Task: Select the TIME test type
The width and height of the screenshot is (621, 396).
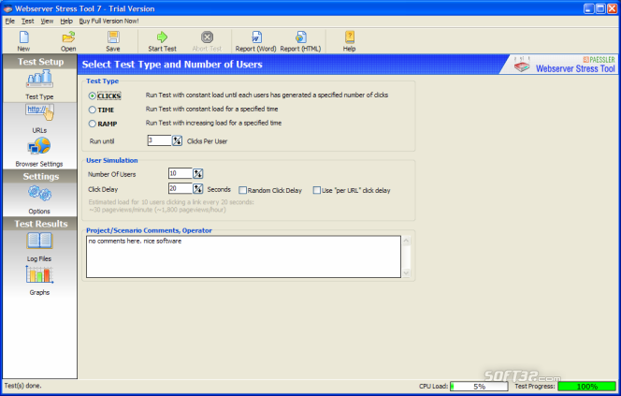Action: coord(93,110)
